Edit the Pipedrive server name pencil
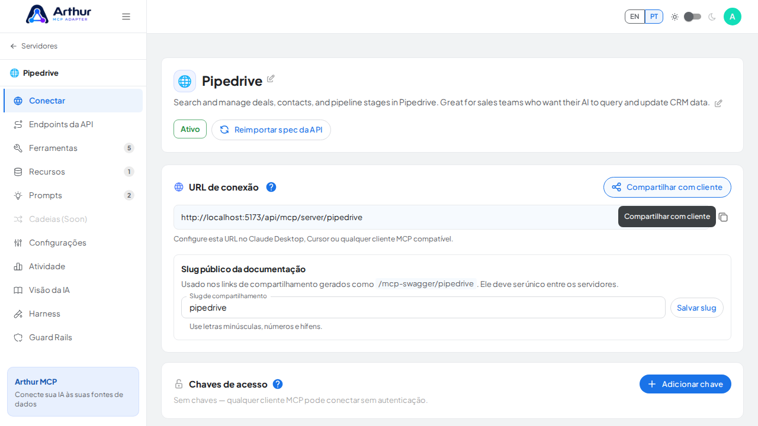Viewport: 758px width, 426px height. [x=271, y=79]
